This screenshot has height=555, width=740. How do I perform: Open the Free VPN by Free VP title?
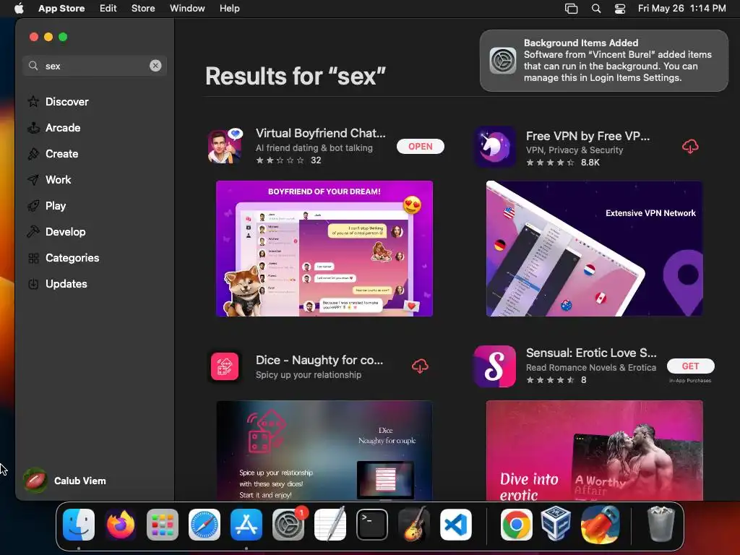(x=588, y=136)
